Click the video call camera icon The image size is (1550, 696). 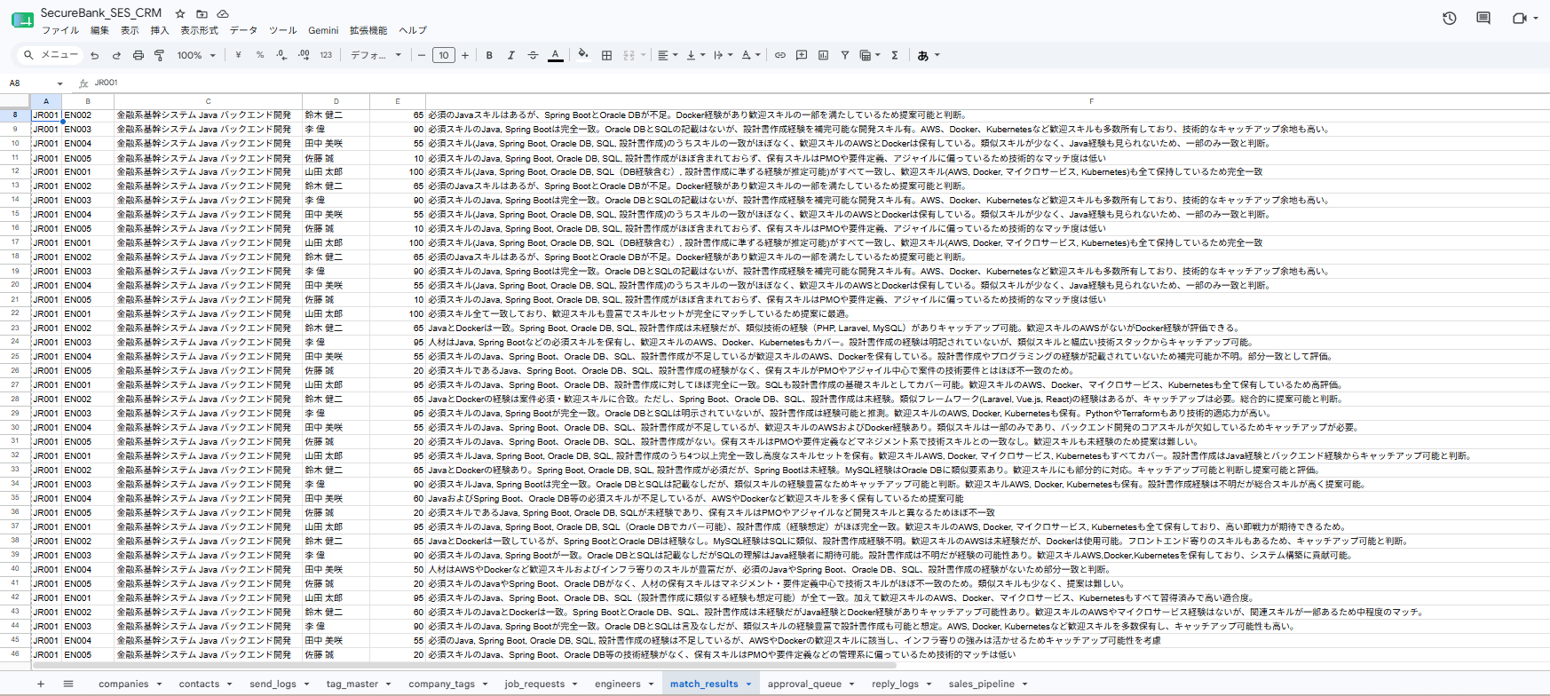(1519, 18)
